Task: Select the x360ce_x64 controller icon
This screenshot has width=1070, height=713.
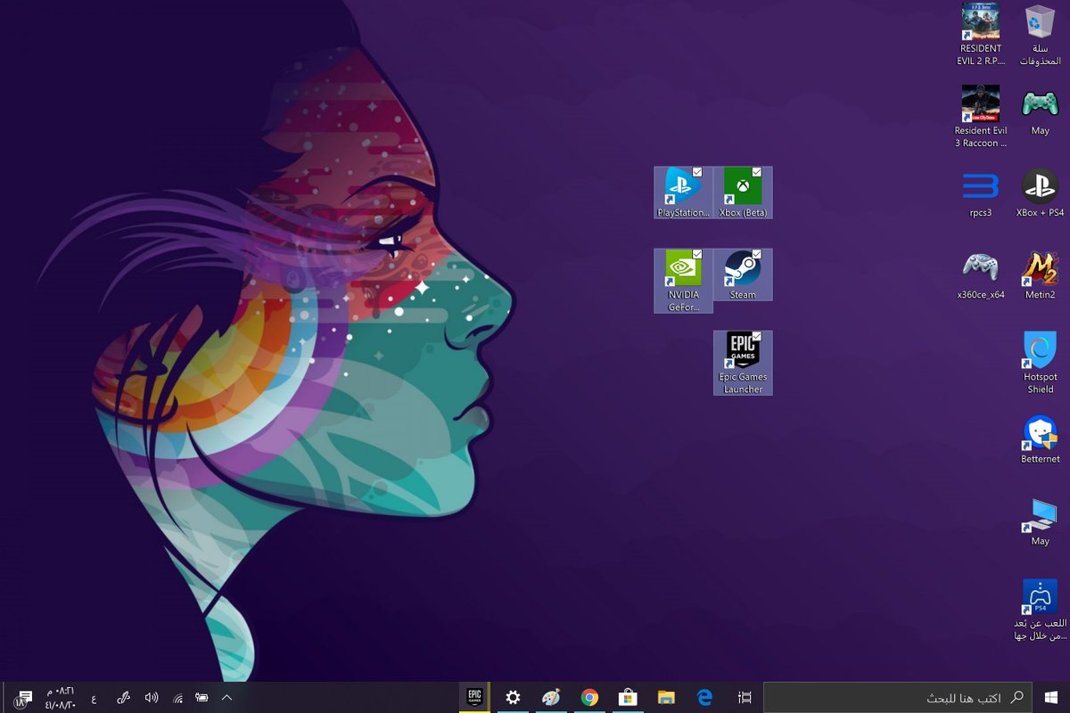Action: (x=981, y=275)
